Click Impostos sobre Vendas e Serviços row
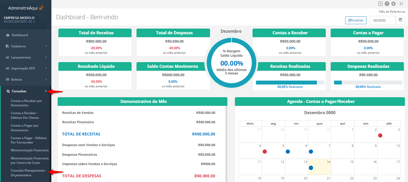Viewport: 408px width, 182px height. pyautogui.click(x=139, y=164)
